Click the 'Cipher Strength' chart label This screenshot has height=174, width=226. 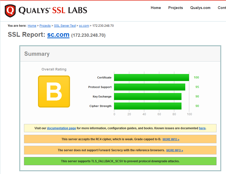coord(100,106)
